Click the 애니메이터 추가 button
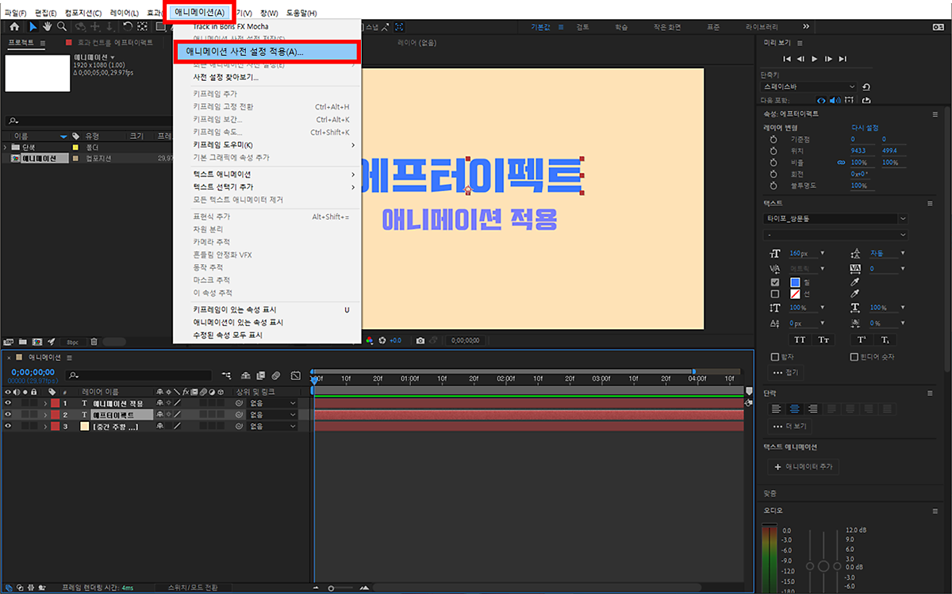This screenshot has height=594, width=952. tap(803, 467)
